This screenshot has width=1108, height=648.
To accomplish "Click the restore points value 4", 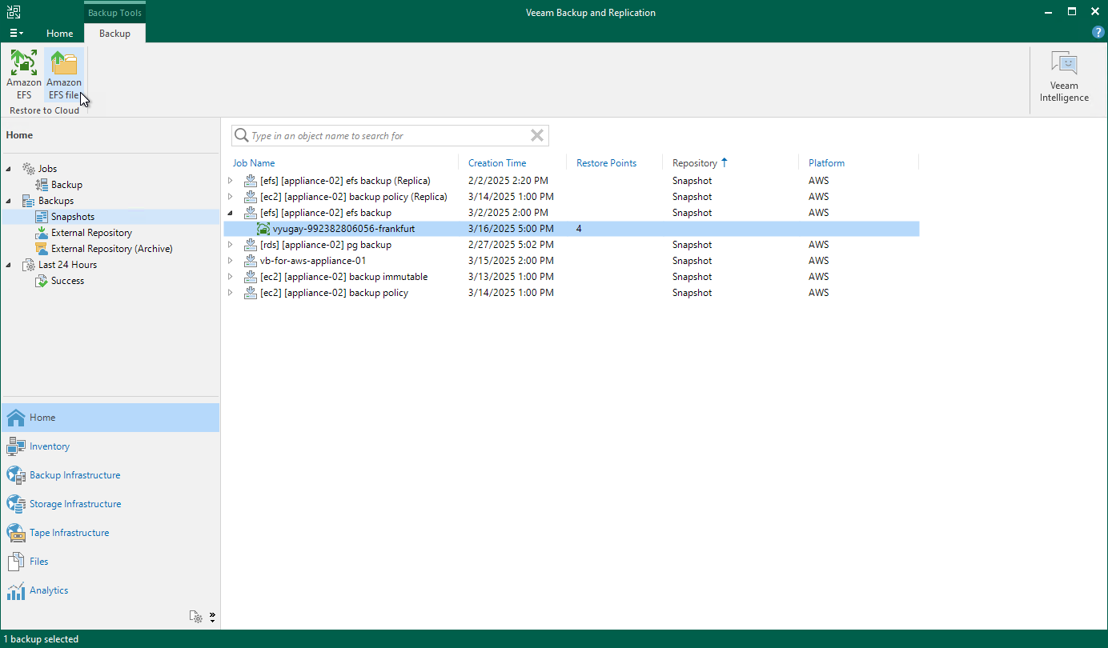I will (579, 229).
